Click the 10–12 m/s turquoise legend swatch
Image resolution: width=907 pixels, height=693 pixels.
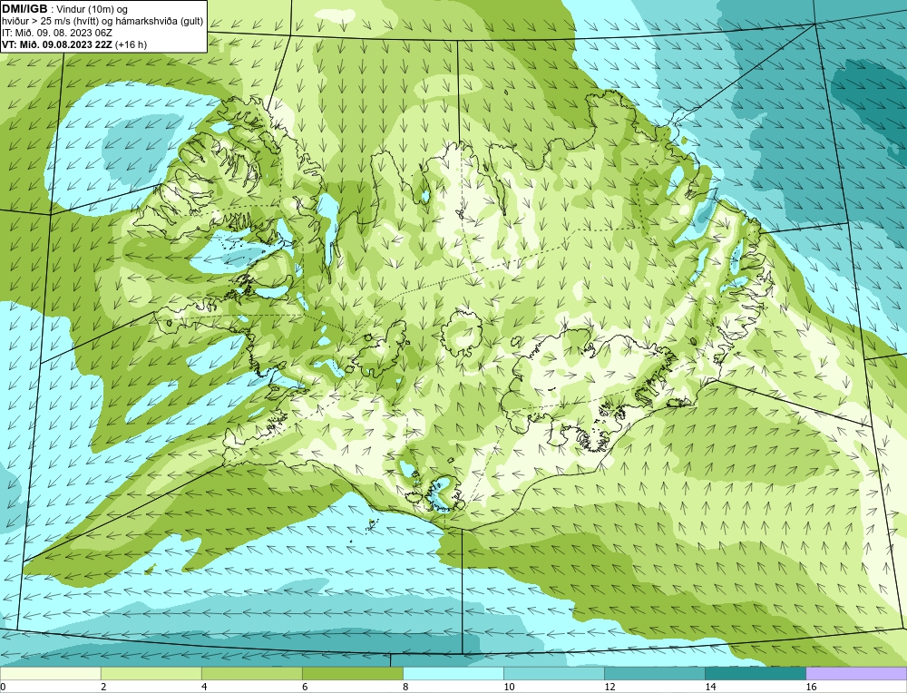point(554,673)
